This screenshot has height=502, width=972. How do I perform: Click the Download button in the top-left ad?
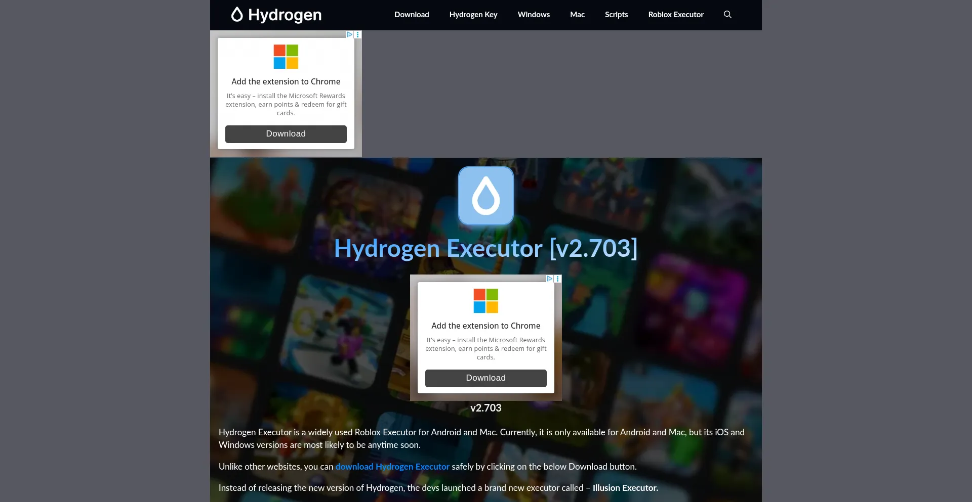tap(286, 134)
